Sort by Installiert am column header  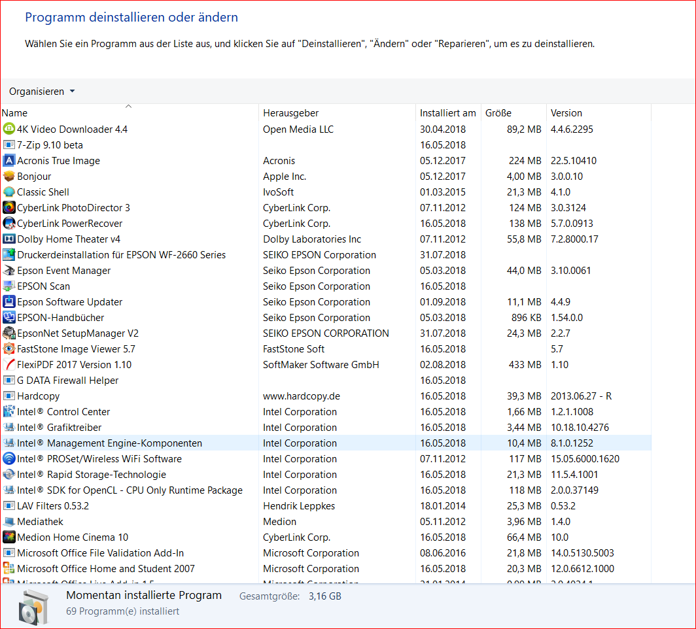pos(448,112)
